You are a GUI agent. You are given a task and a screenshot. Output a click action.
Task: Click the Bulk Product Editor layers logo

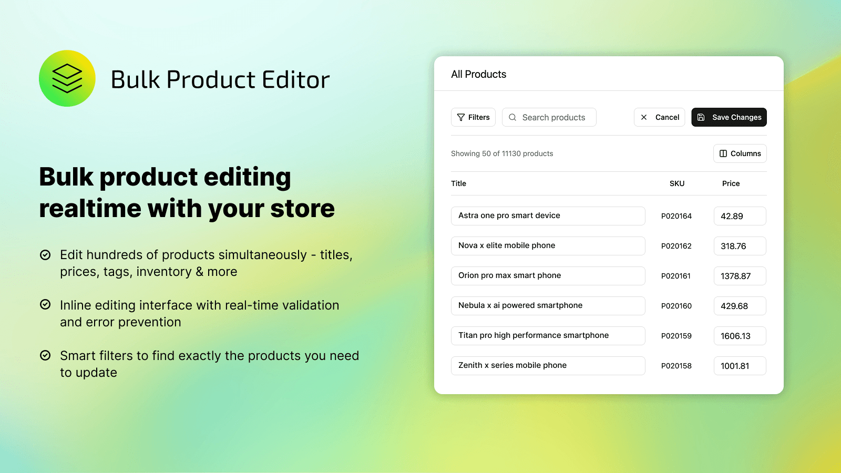[67, 78]
